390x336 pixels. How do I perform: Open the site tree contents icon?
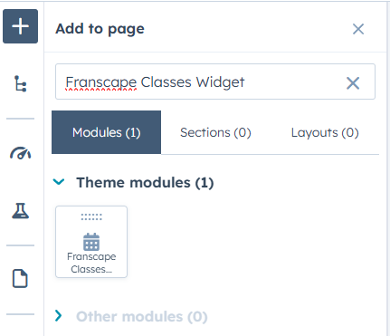(20, 83)
